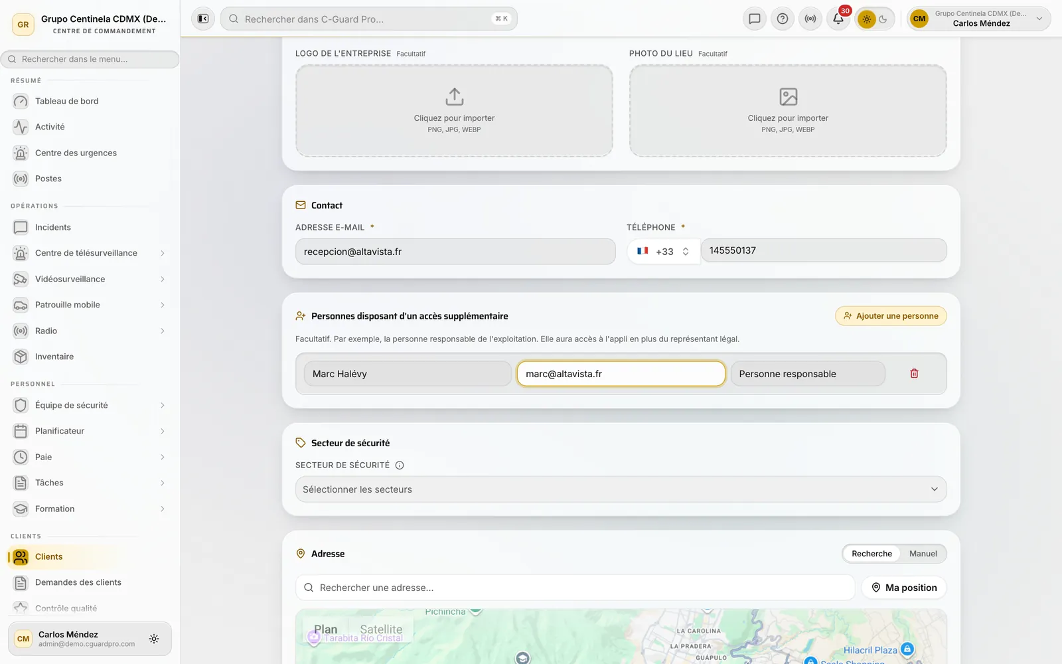The image size is (1062, 664).
Task: Click the Inventaire box icon
Action: pos(21,357)
